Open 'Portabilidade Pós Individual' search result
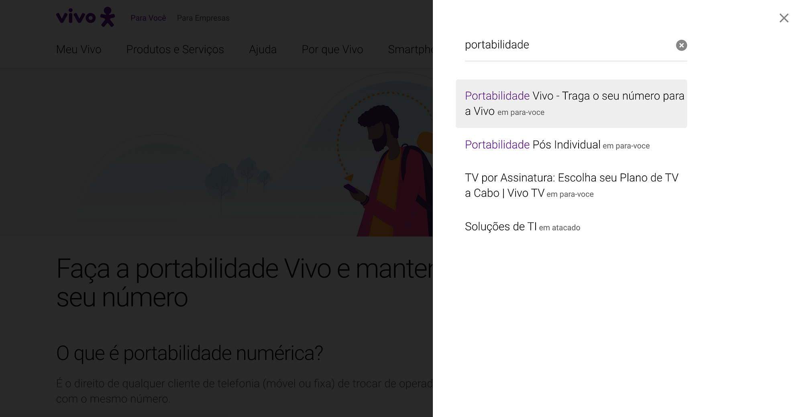 coord(571,145)
